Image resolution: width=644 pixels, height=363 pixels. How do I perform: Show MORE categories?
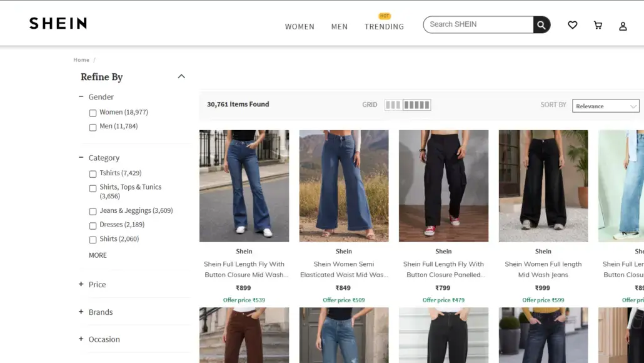(x=98, y=255)
